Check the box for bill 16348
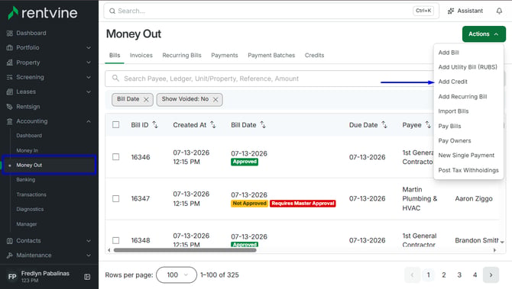The height and width of the screenshot is (289, 512). pyautogui.click(x=115, y=240)
